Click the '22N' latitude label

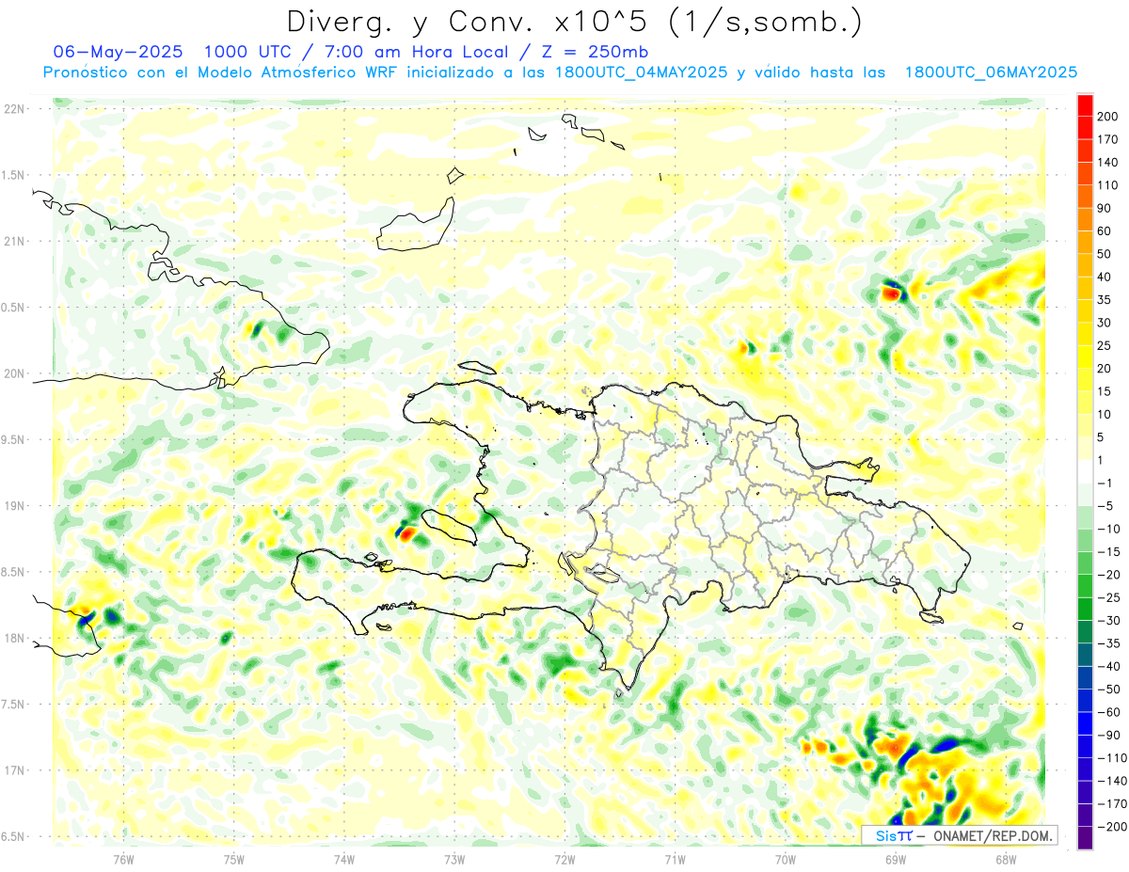click(13, 109)
